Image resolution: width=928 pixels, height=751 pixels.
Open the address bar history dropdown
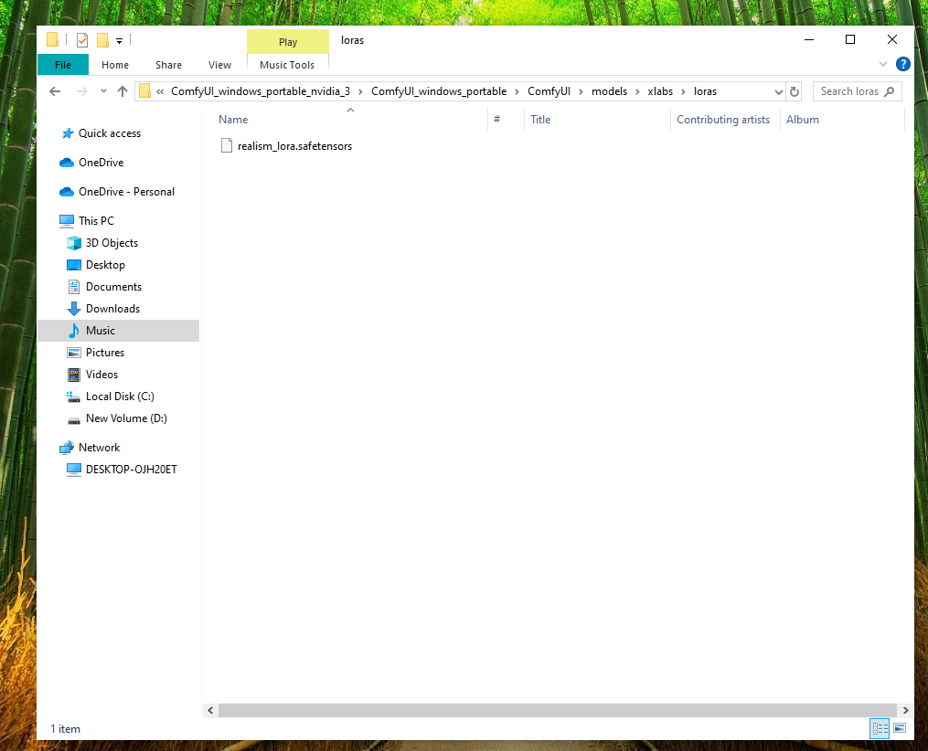[779, 91]
